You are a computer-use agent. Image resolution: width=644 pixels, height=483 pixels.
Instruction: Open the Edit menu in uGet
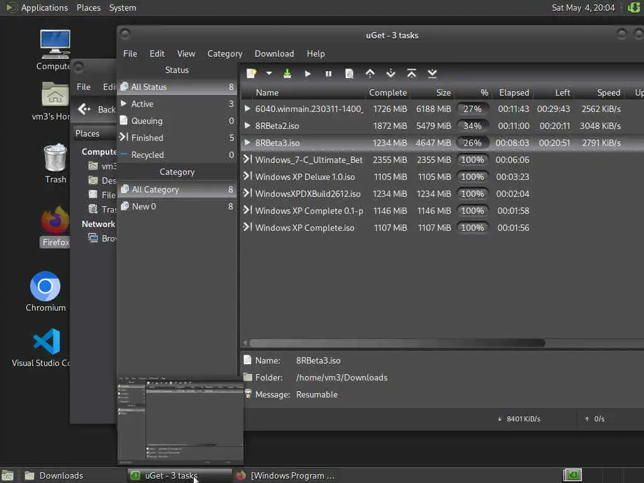pyautogui.click(x=157, y=54)
